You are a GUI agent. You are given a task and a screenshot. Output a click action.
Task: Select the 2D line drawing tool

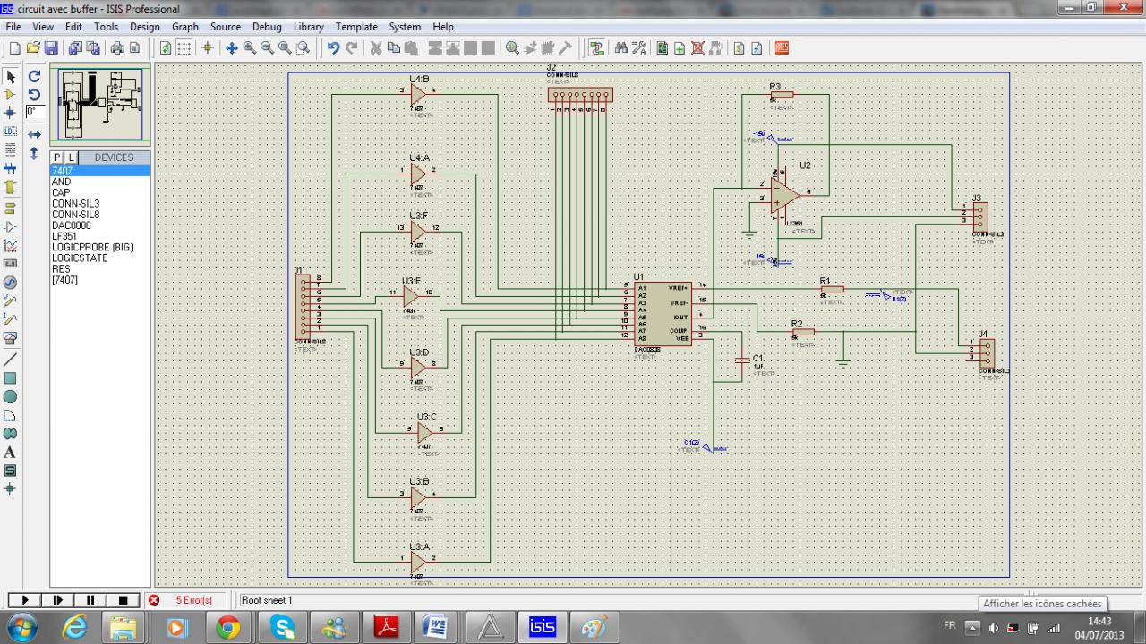point(11,360)
